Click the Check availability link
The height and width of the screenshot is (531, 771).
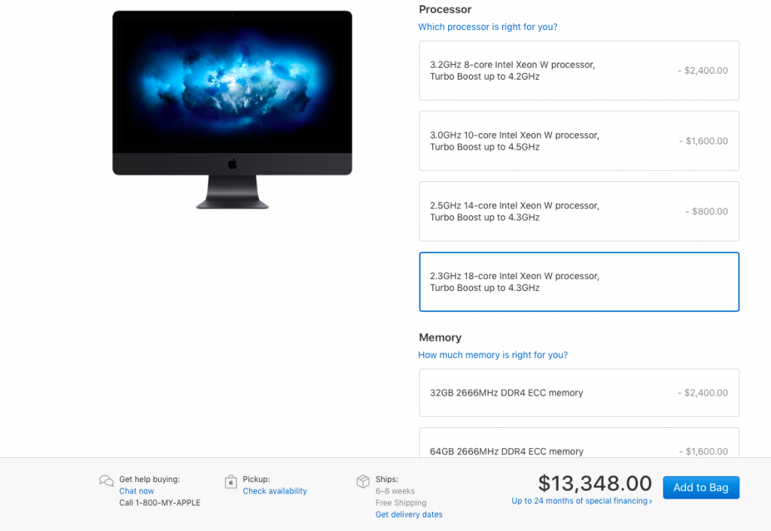pyautogui.click(x=274, y=490)
